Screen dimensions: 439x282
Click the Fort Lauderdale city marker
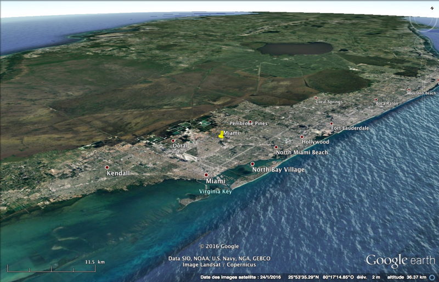click(x=332, y=124)
